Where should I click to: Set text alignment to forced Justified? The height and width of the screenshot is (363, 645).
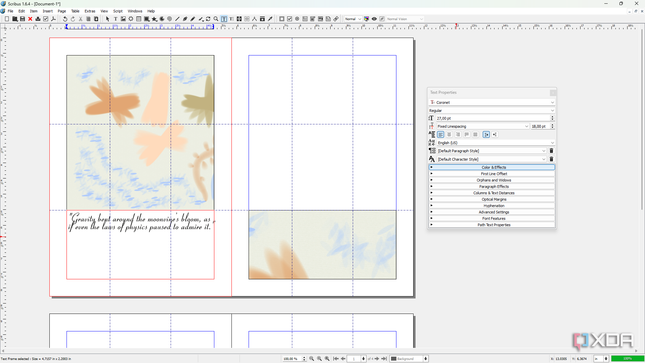click(475, 135)
